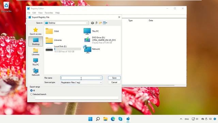Open the Favorites menu in Registry Editor
Viewport: 218px width, 123px height.
(x=49, y=13)
